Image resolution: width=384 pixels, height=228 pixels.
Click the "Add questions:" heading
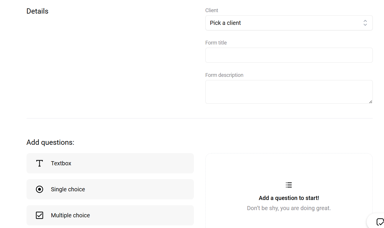coord(50,142)
